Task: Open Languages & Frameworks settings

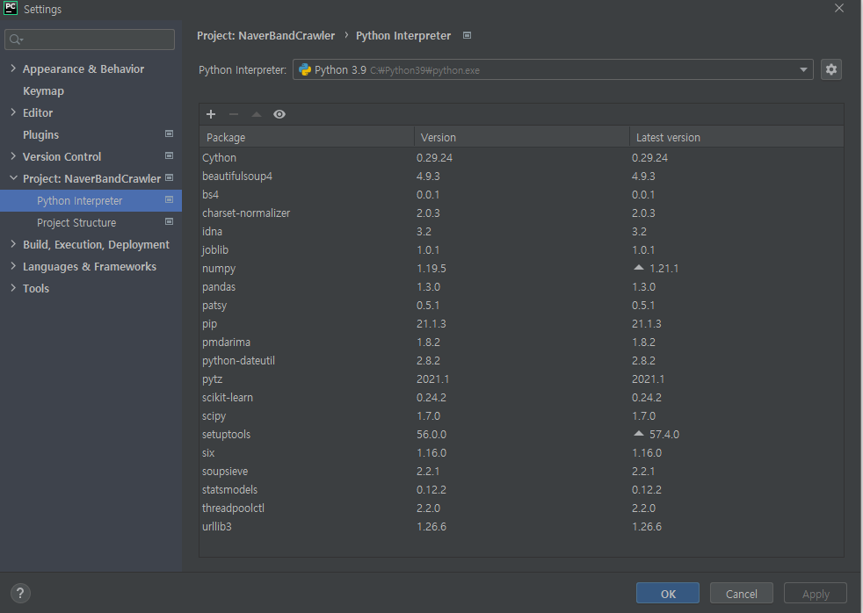Action: point(89,267)
